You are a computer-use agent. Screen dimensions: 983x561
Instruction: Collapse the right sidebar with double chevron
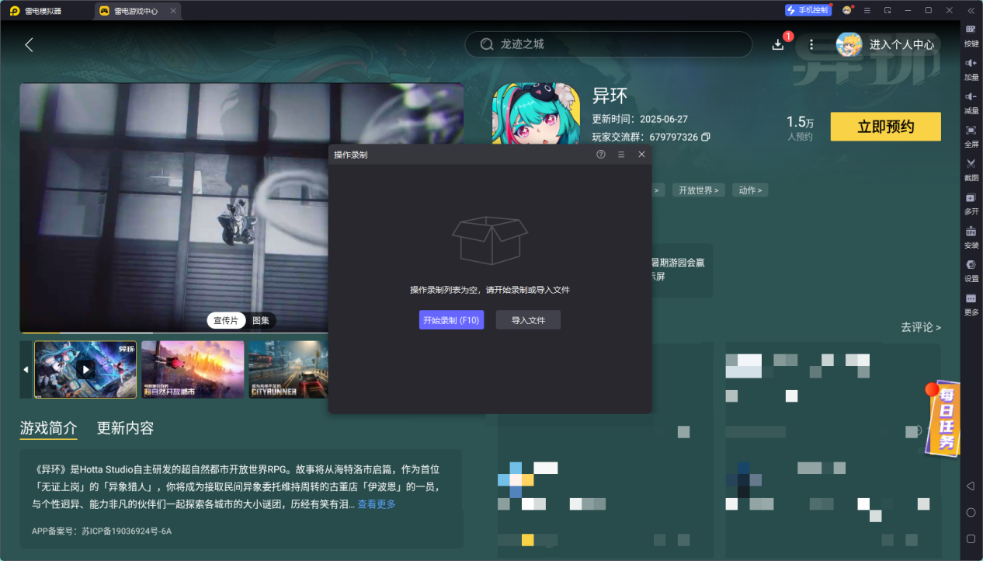pos(971,10)
